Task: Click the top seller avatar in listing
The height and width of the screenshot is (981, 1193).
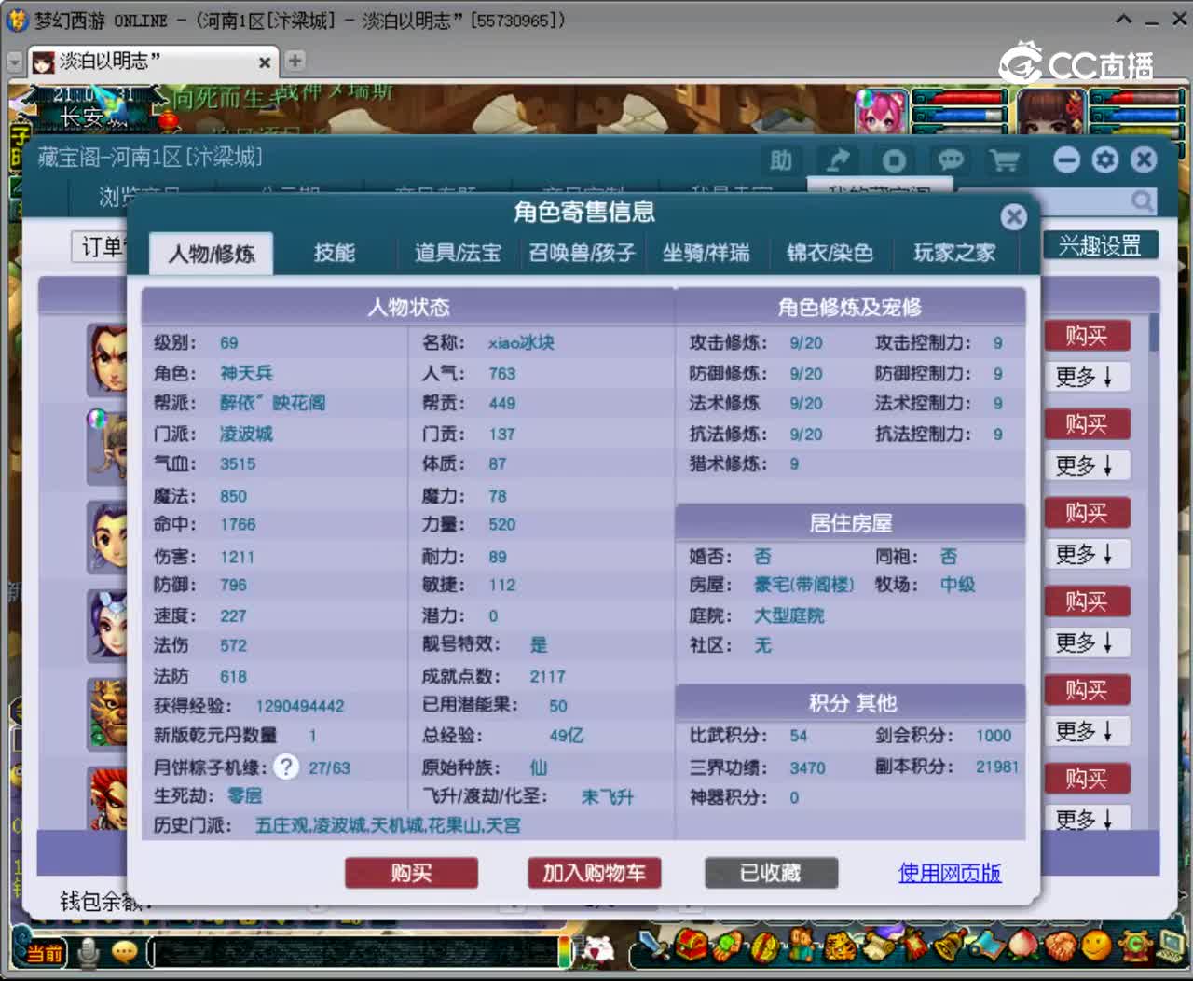Action: tap(107, 359)
